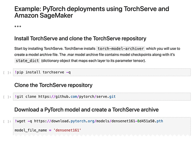Click inline code 'state_dict'
Viewport: 193px width, 141px height.
tap(27, 61)
